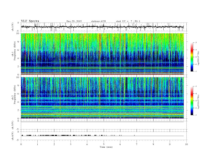Screen dimensions: 210x162
Task: Click the ch.3 flat line trace
Action: click(102, 122)
